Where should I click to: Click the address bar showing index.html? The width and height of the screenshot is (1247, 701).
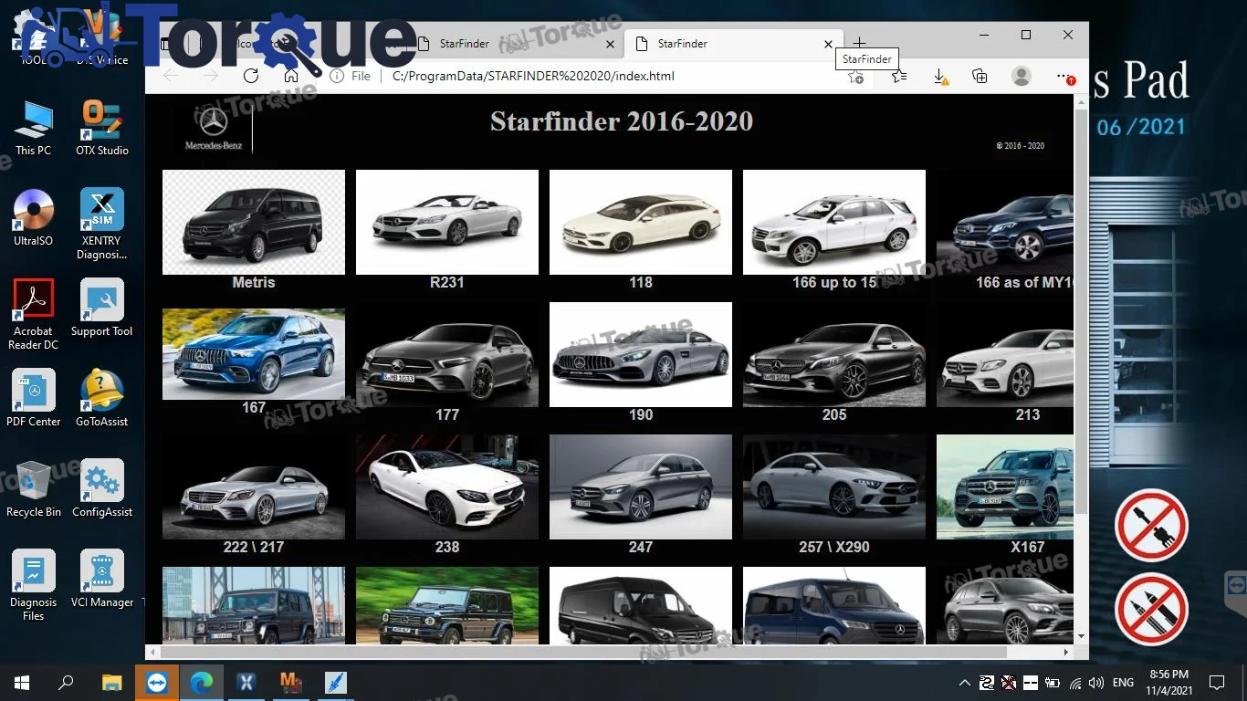coord(533,77)
